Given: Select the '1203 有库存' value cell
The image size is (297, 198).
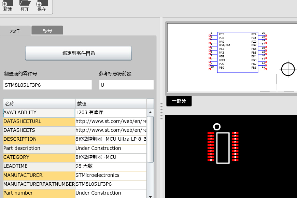Looking at the screenshot, I should coord(111,113).
